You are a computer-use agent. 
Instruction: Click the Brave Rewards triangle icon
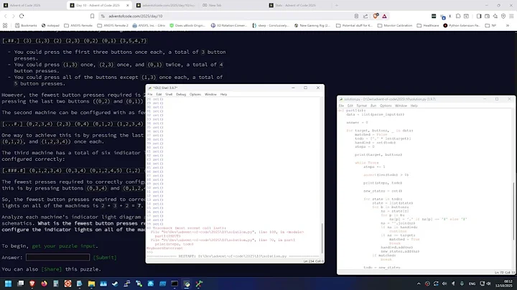pos(384,16)
